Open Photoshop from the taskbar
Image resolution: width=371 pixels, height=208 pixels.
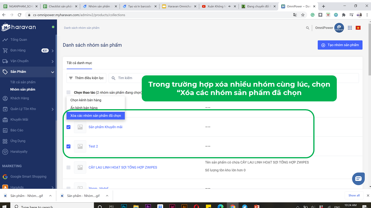[x=124, y=206]
